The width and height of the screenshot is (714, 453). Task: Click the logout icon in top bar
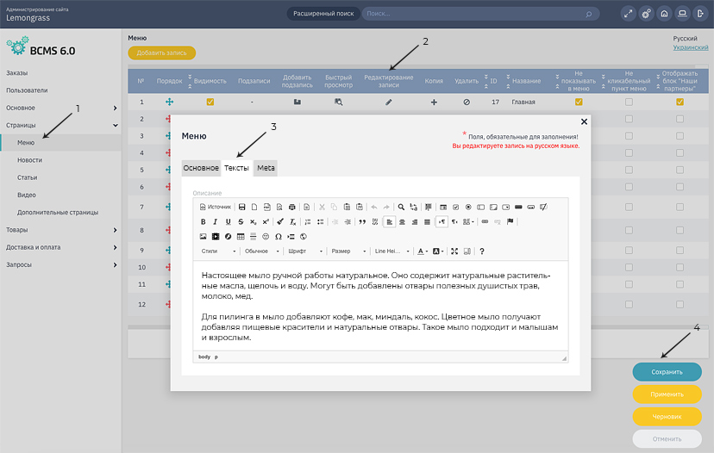700,14
